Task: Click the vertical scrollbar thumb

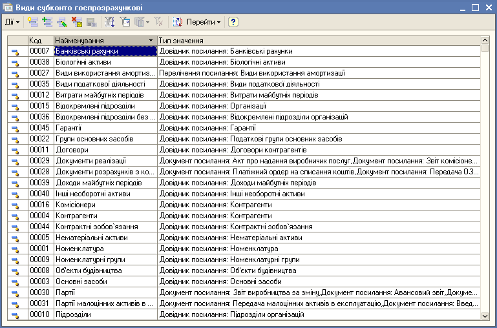Action: 485,48
